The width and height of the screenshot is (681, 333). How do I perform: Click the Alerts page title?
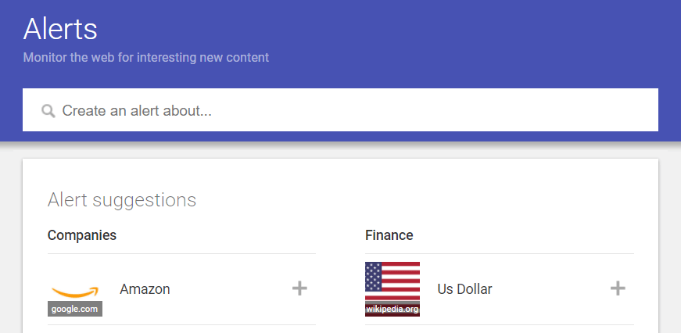click(x=60, y=29)
